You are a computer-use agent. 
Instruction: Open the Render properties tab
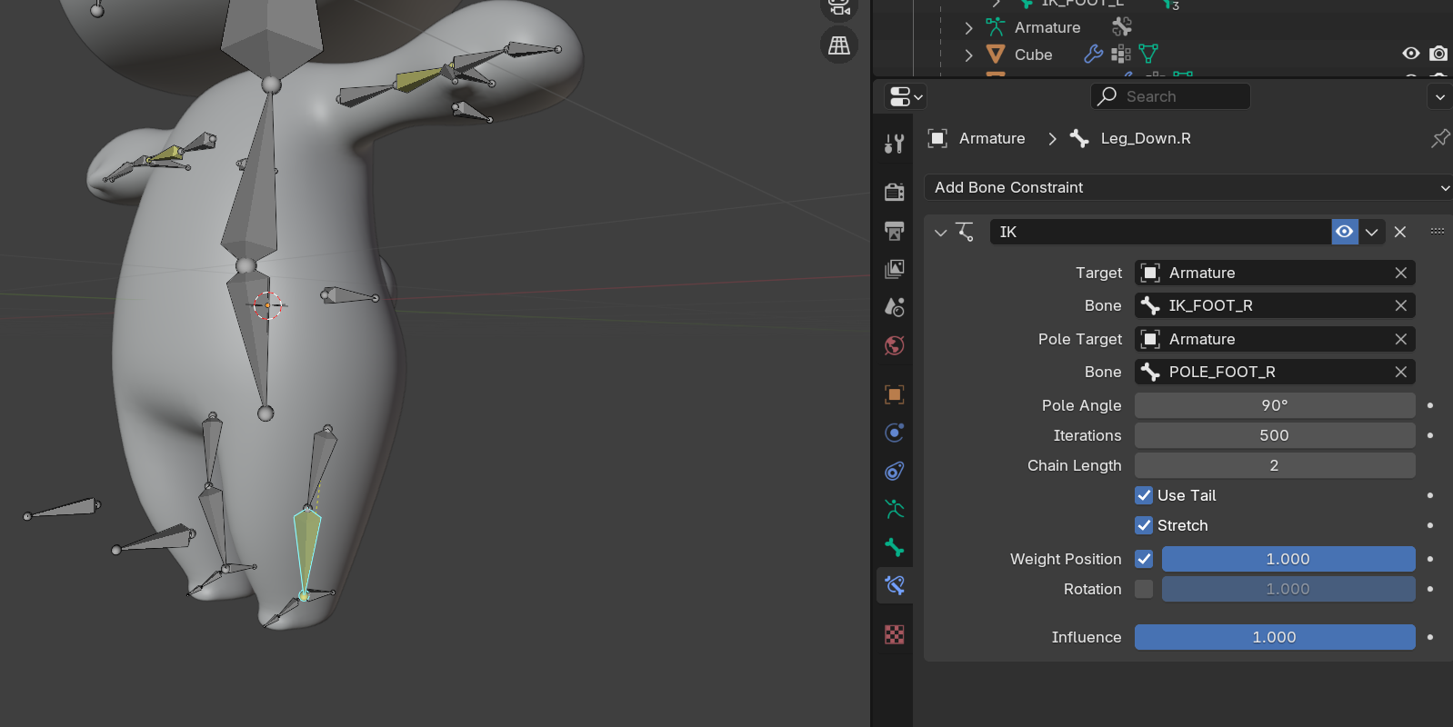pyautogui.click(x=895, y=192)
